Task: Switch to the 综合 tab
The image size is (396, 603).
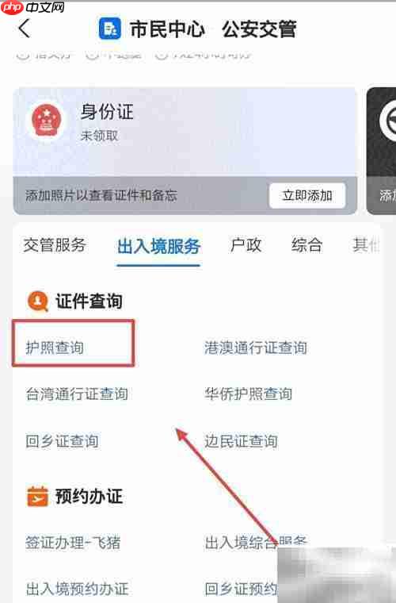Action: tap(307, 245)
